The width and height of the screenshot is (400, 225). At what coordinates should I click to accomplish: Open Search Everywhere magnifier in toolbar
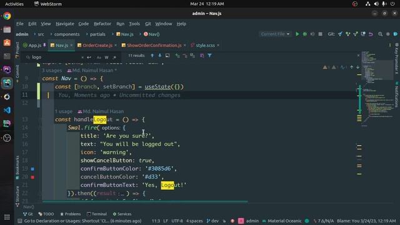380,34
